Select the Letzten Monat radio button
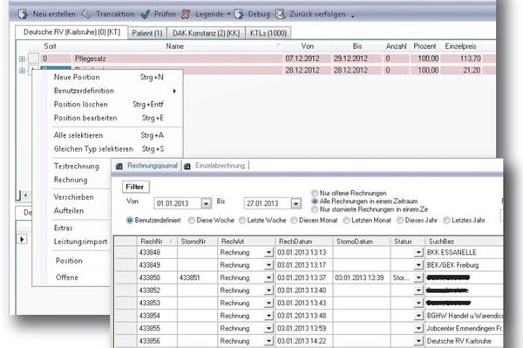This screenshot has width=523, height=348. pos(347,221)
